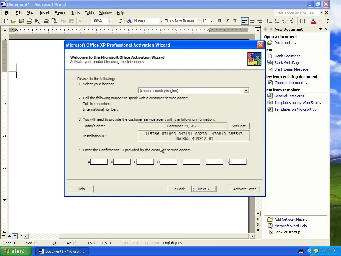Click the Activate Later button
Image resolution: width=341 pixels, height=256 pixels.
245,189
